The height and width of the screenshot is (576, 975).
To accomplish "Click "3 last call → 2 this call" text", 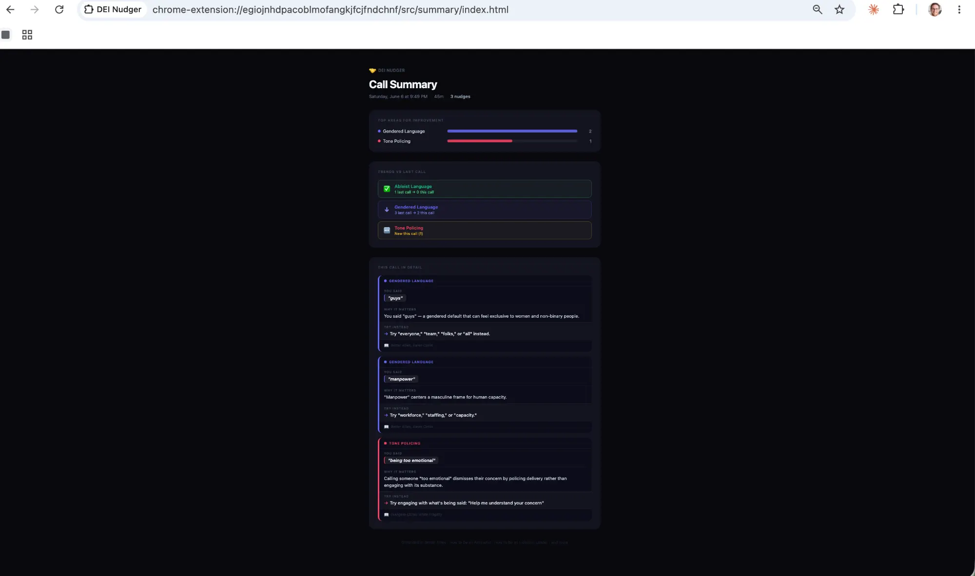I will point(414,213).
